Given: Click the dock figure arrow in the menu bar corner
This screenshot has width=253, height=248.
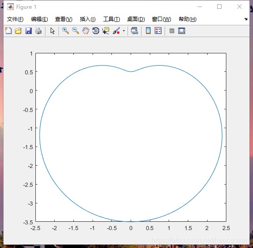Looking at the screenshot, I should (x=246, y=19).
